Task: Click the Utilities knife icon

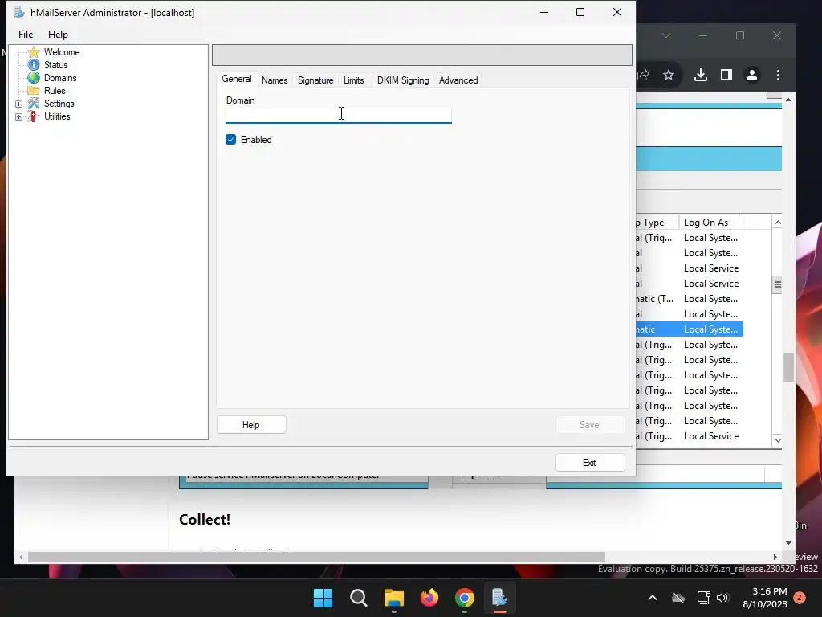Action: (x=34, y=116)
